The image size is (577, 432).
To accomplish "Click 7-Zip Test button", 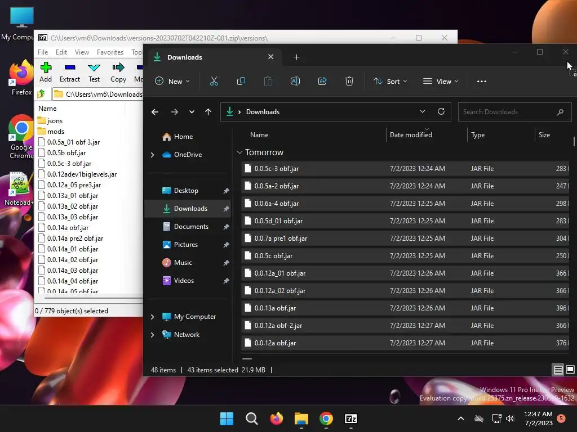I will pyautogui.click(x=94, y=73).
